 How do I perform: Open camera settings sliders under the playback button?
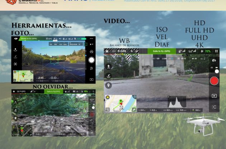pos(214,107)
